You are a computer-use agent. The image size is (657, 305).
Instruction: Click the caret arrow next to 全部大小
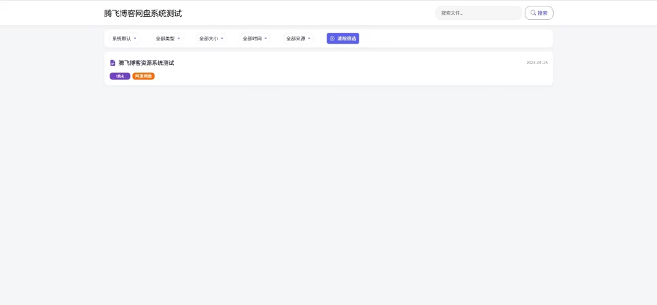point(222,39)
